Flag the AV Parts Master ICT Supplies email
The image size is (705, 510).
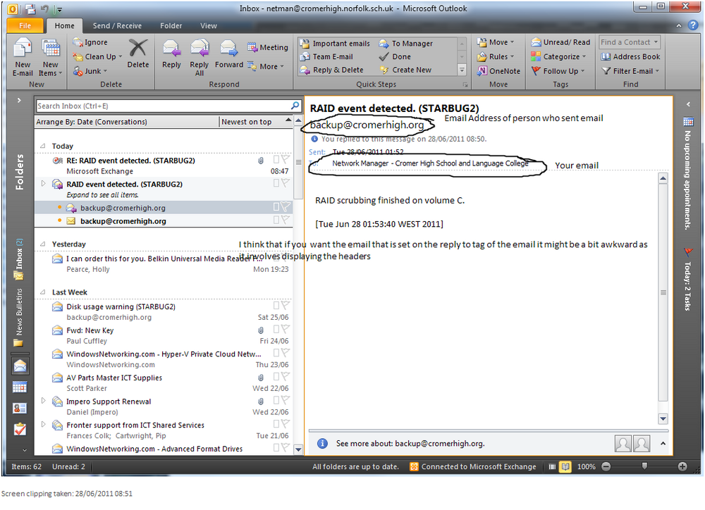[x=285, y=377]
